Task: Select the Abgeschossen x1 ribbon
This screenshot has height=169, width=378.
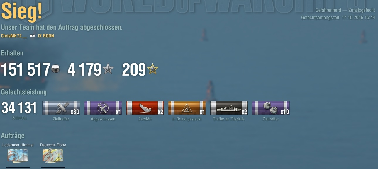Action: pos(103,108)
